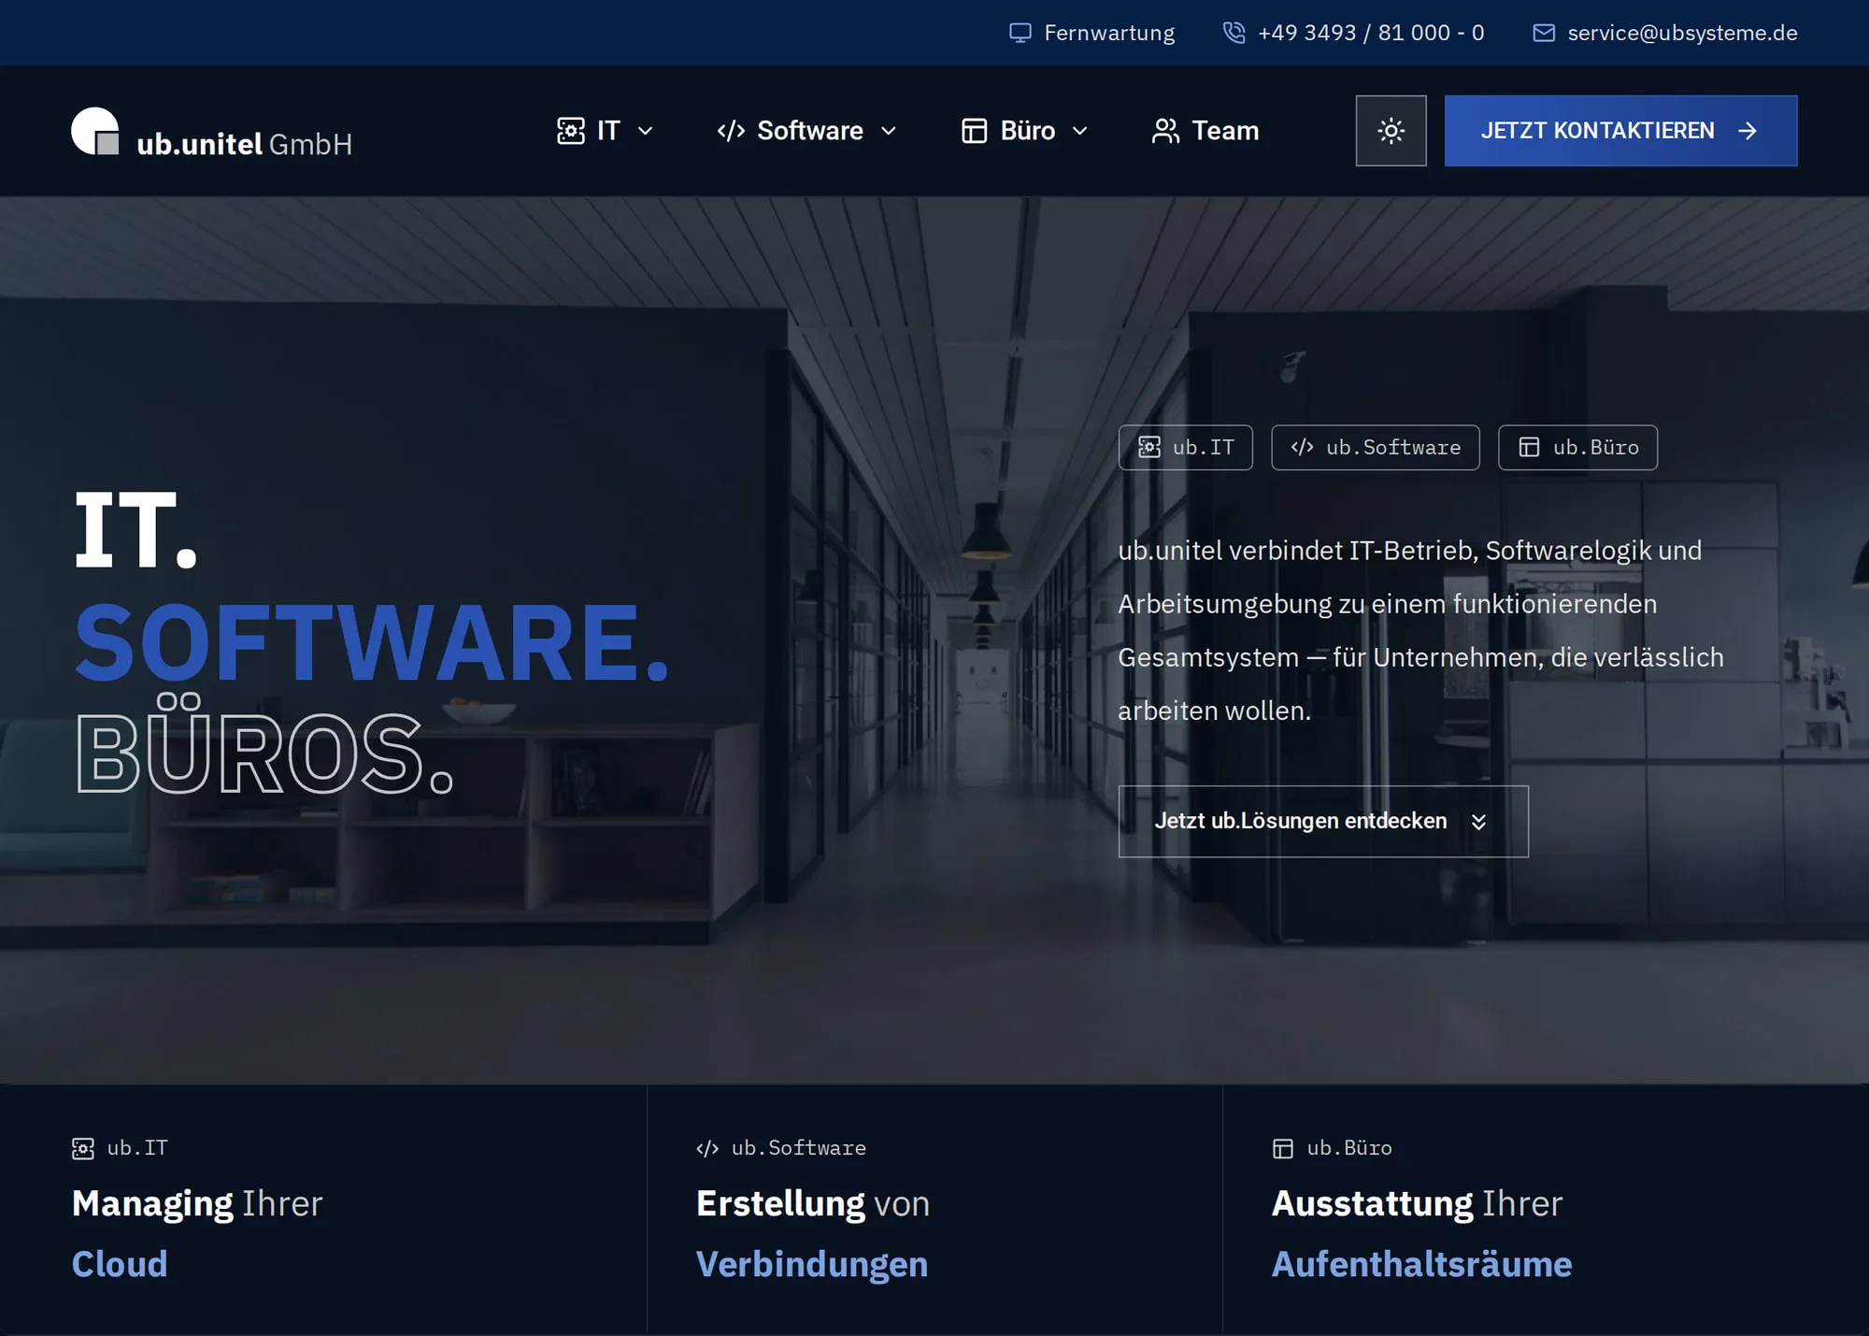Select the ub.Büro hero tag
1869x1336 pixels.
[x=1578, y=447]
